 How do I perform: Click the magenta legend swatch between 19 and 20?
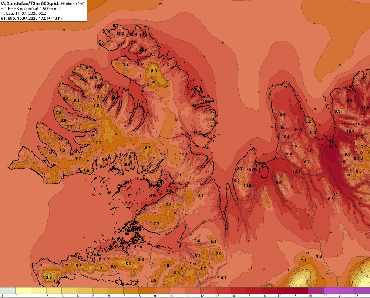(316, 290)
